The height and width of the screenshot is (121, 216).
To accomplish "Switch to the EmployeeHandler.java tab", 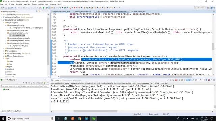I will [x=61, y=12].
